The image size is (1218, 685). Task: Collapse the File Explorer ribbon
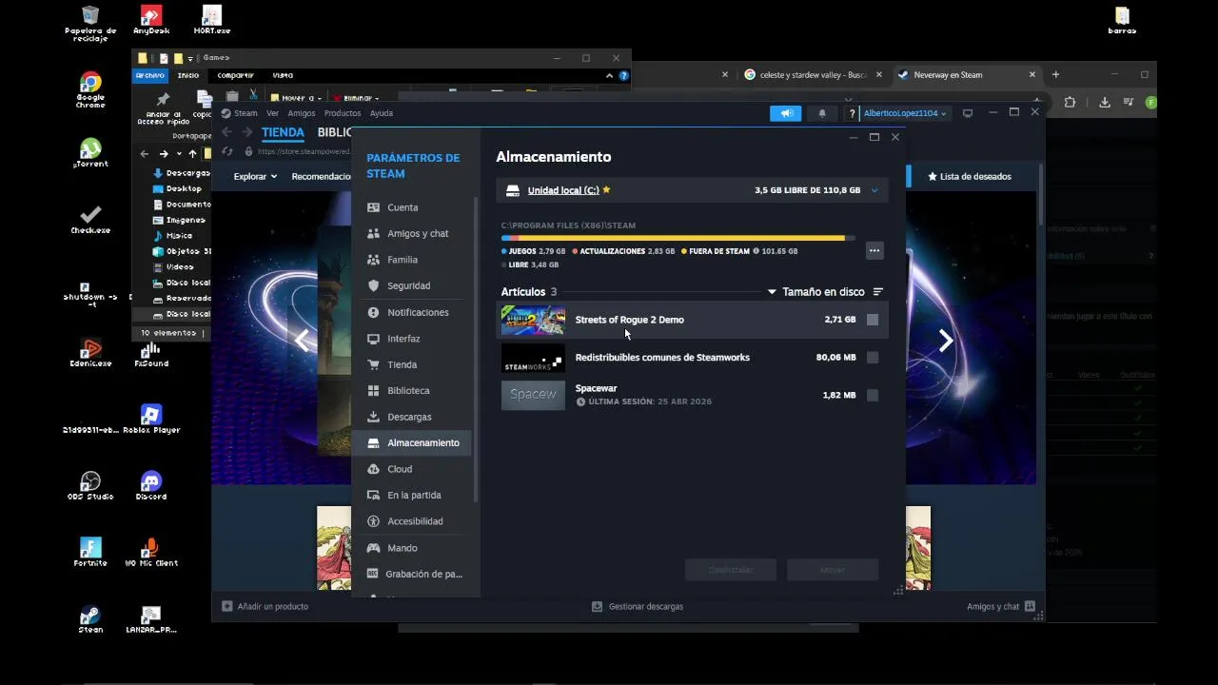[609, 75]
